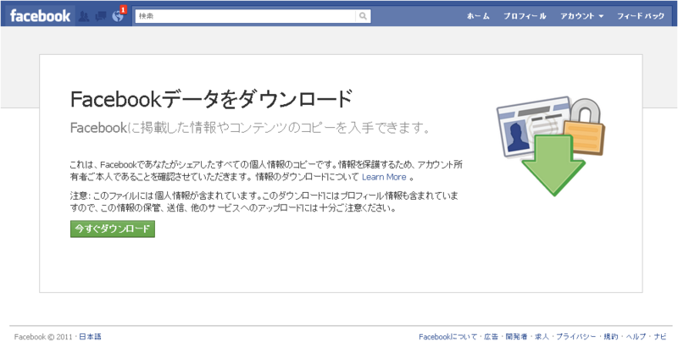678x347 pixels.
Task: Open Facebookについて footer link
Action: [448, 337]
